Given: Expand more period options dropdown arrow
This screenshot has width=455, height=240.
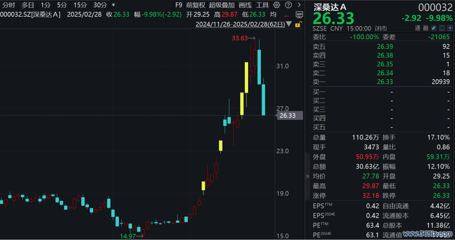Looking at the screenshot, I should click(113, 5).
